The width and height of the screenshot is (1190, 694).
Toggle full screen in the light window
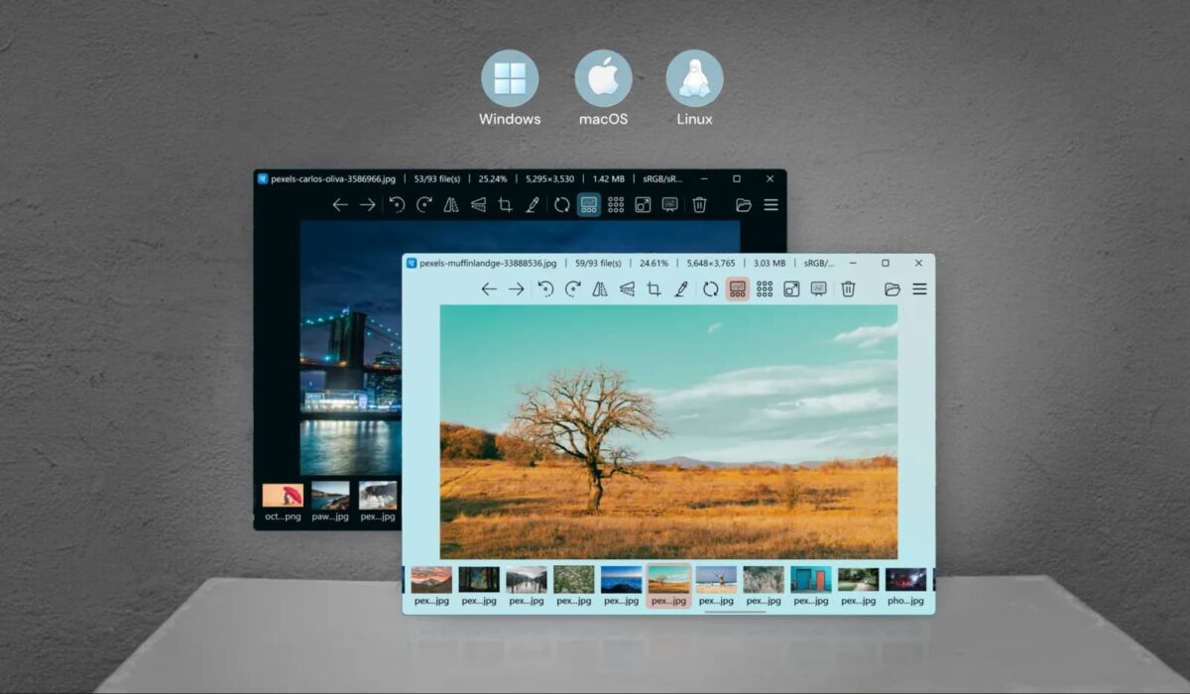click(791, 289)
